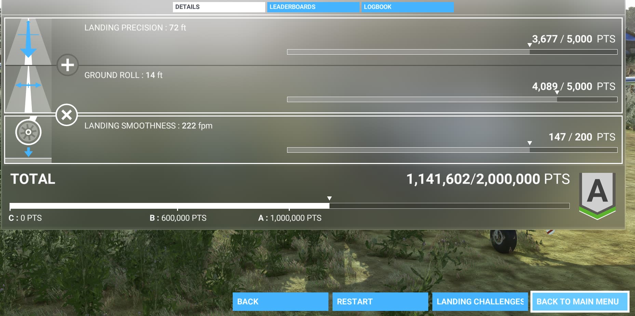635x316 pixels.
Task: Click the ground roll runway width icon
Action: [28, 89]
